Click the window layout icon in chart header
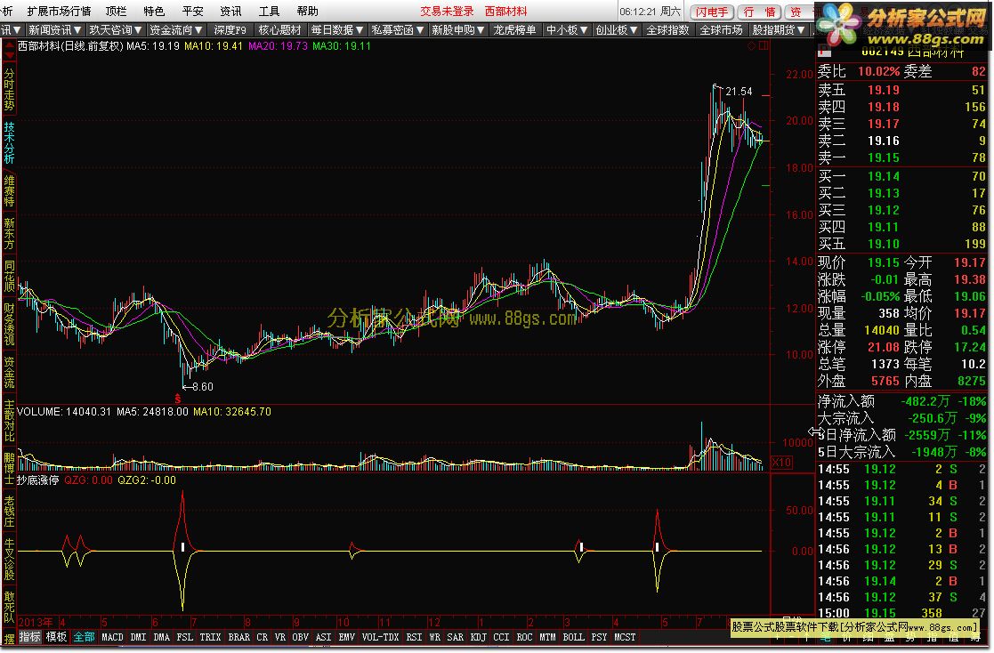Screen dimensions: 994x653 tap(764, 45)
